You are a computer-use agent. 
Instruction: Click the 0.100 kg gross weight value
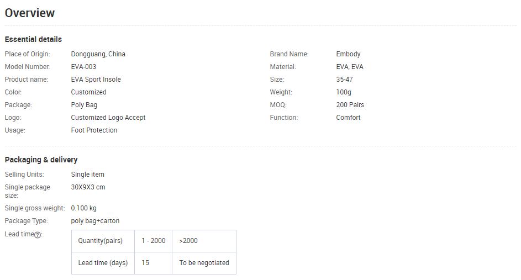click(84, 208)
